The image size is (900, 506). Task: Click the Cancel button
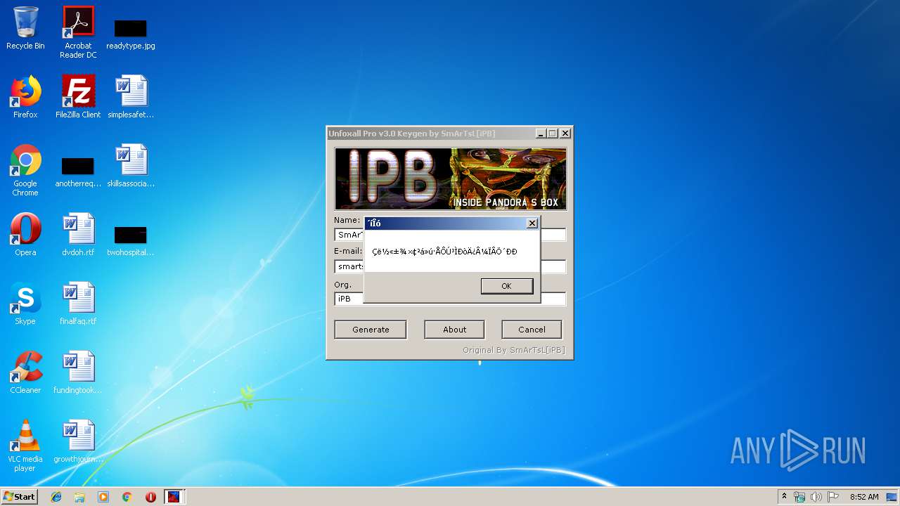[532, 330]
